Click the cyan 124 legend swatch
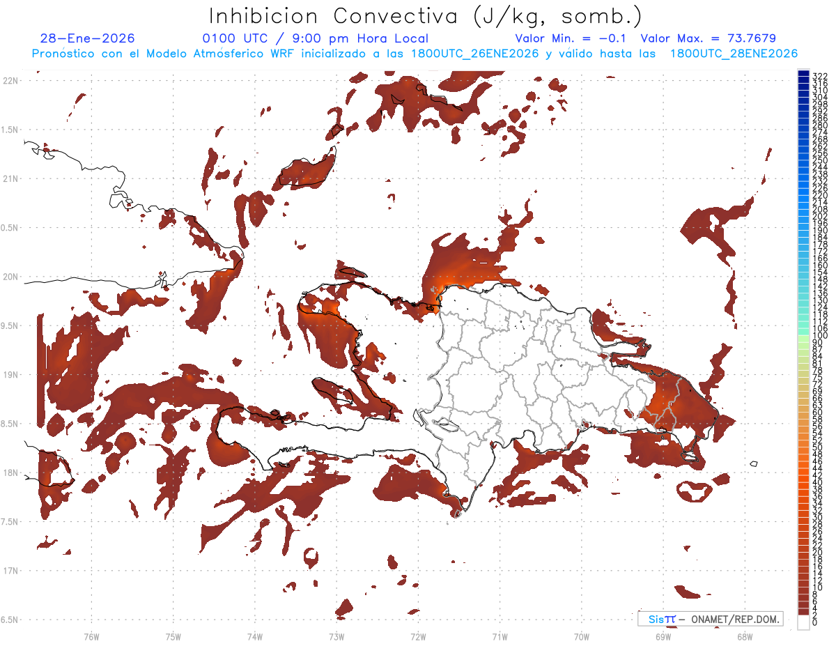 click(803, 304)
